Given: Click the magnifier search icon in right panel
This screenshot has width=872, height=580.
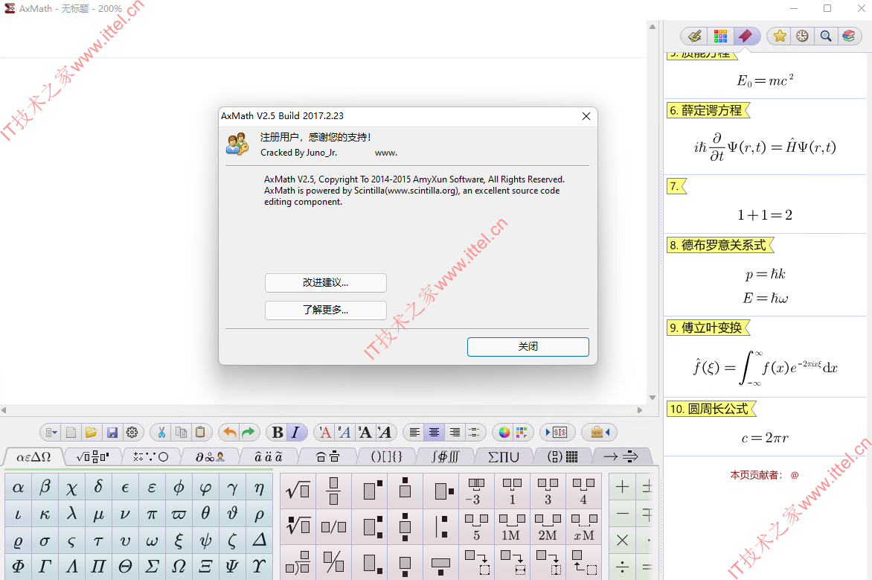Looking at the screenshot, I should [x=826, y=36].
